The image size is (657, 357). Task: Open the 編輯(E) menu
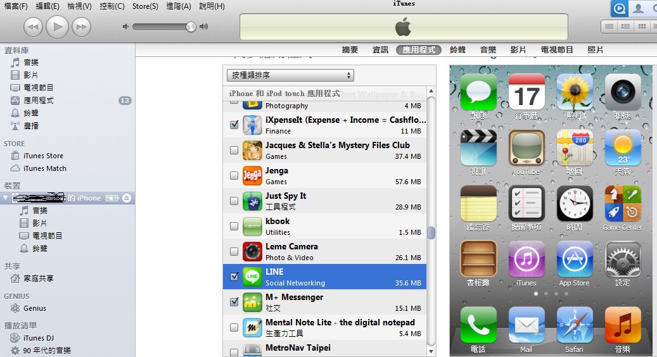tap(48, 6)
